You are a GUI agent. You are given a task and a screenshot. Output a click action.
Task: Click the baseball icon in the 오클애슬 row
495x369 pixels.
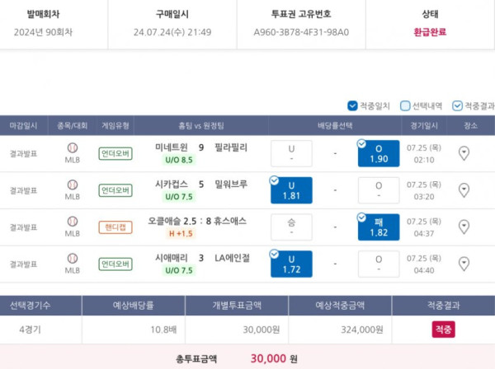coord(73,222)
